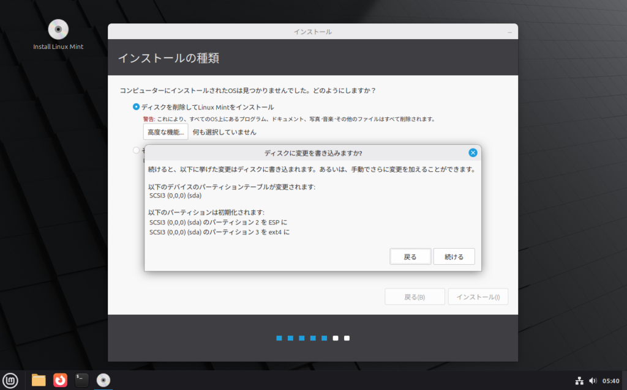Open the Terminal from the taskbar
This screenshot has height=390, width=627.
(81, 380)
